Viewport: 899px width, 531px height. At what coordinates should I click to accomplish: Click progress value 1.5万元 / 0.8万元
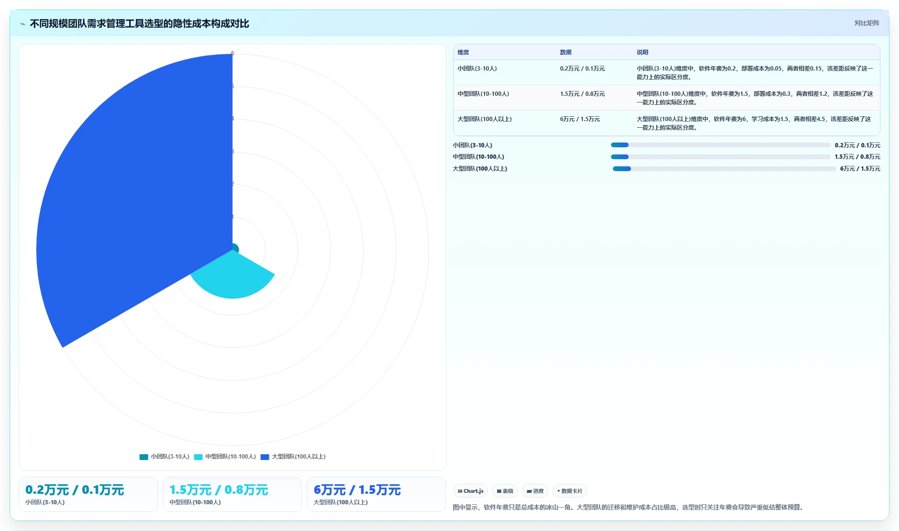(x=858, y=157)
